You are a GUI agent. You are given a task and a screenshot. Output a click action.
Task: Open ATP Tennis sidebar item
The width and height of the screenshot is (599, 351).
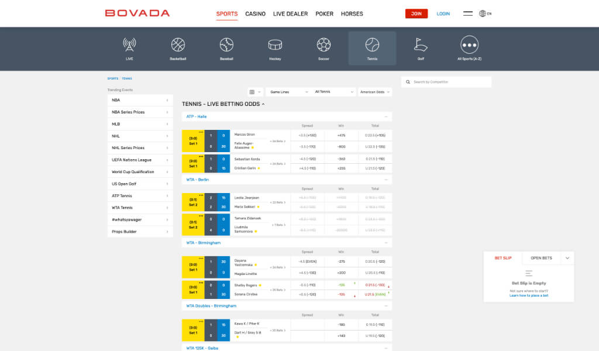tap(140, 196)
